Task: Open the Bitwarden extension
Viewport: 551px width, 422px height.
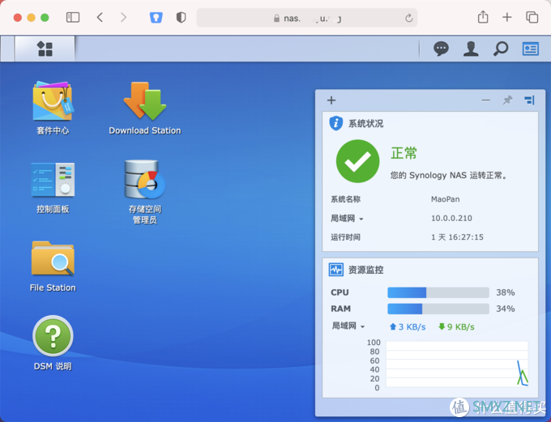Action: 156,17
